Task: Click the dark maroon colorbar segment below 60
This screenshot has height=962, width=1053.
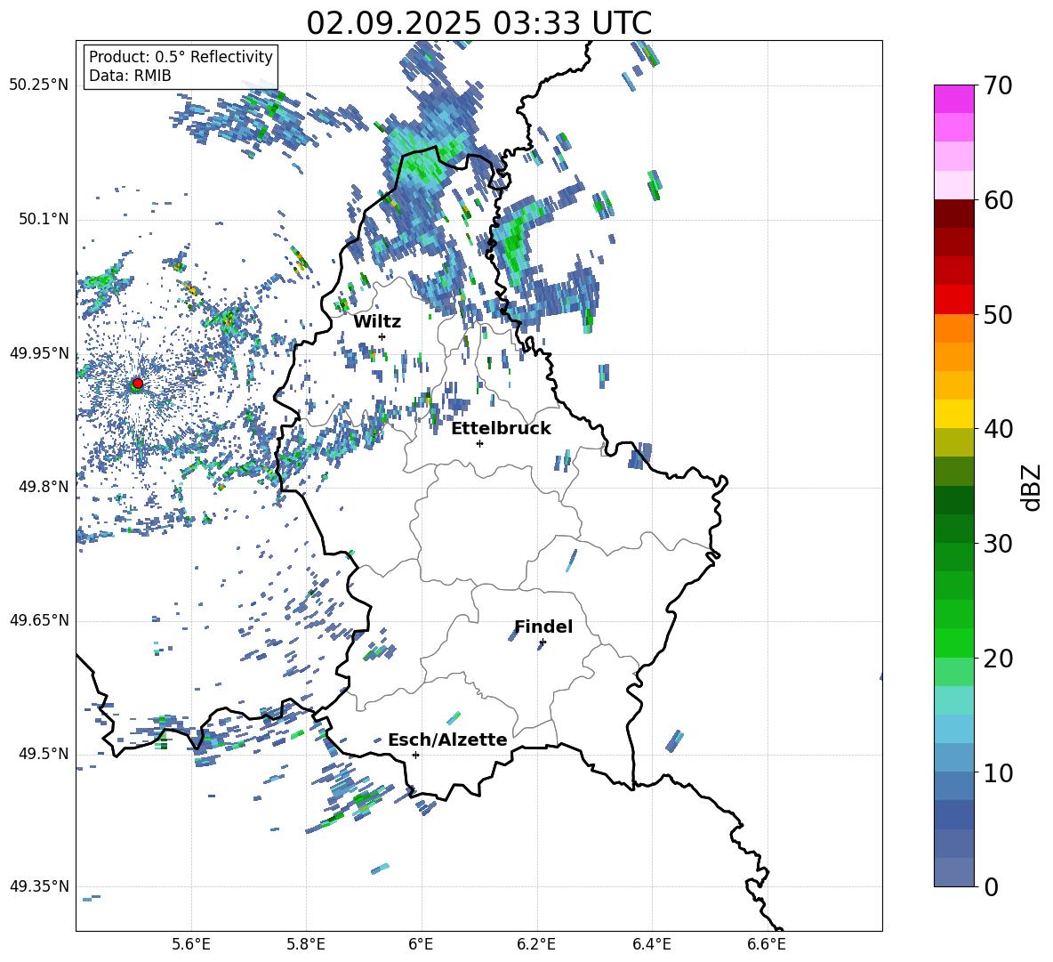Action: 954,214
